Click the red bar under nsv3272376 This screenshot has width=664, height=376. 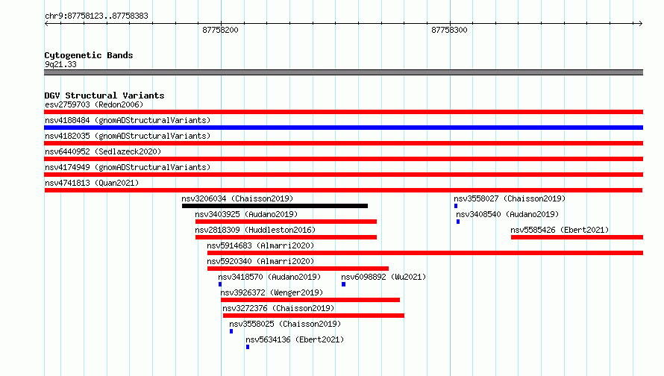(x=313, y=316)
